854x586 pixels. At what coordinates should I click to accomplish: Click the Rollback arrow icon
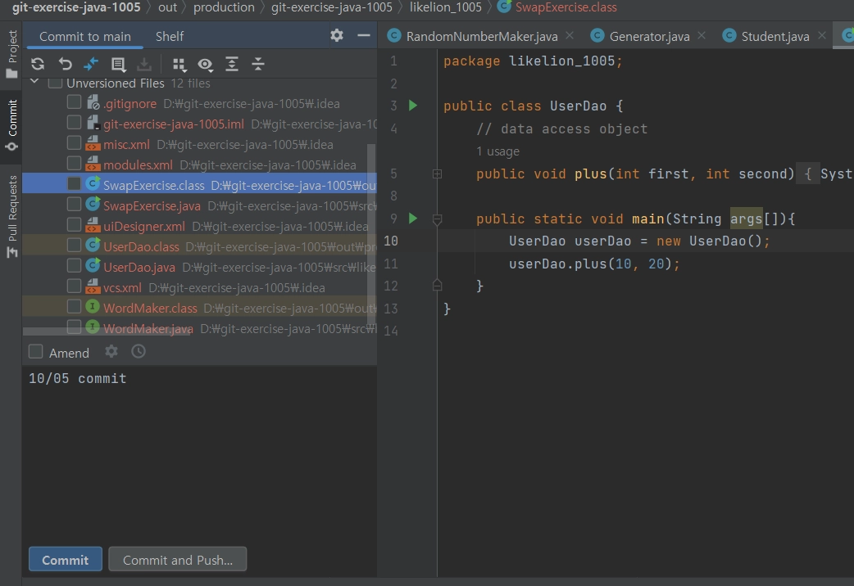pos(66,64)
